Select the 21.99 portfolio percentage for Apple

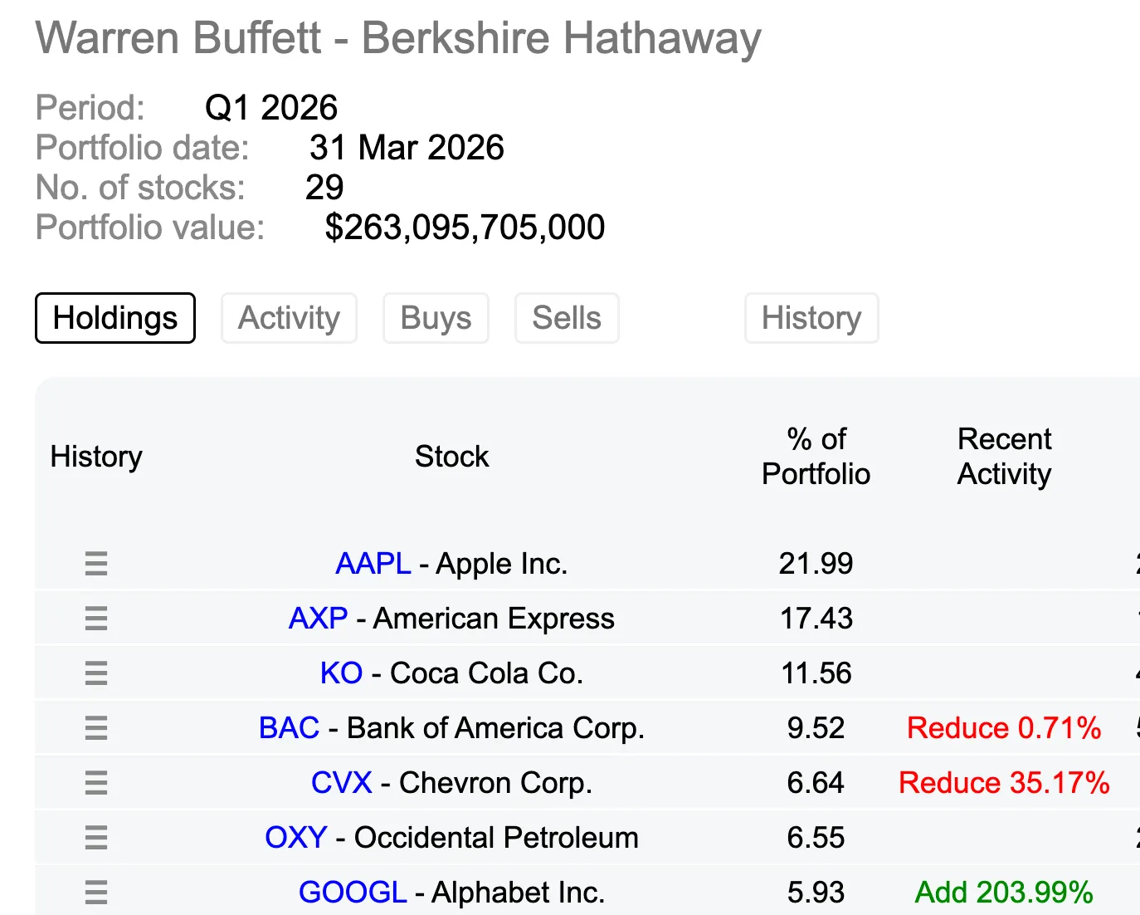816,564
